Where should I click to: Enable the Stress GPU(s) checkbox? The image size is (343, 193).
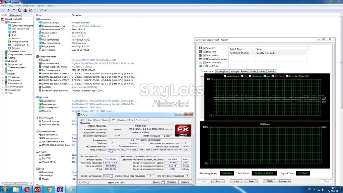point(205,66)
